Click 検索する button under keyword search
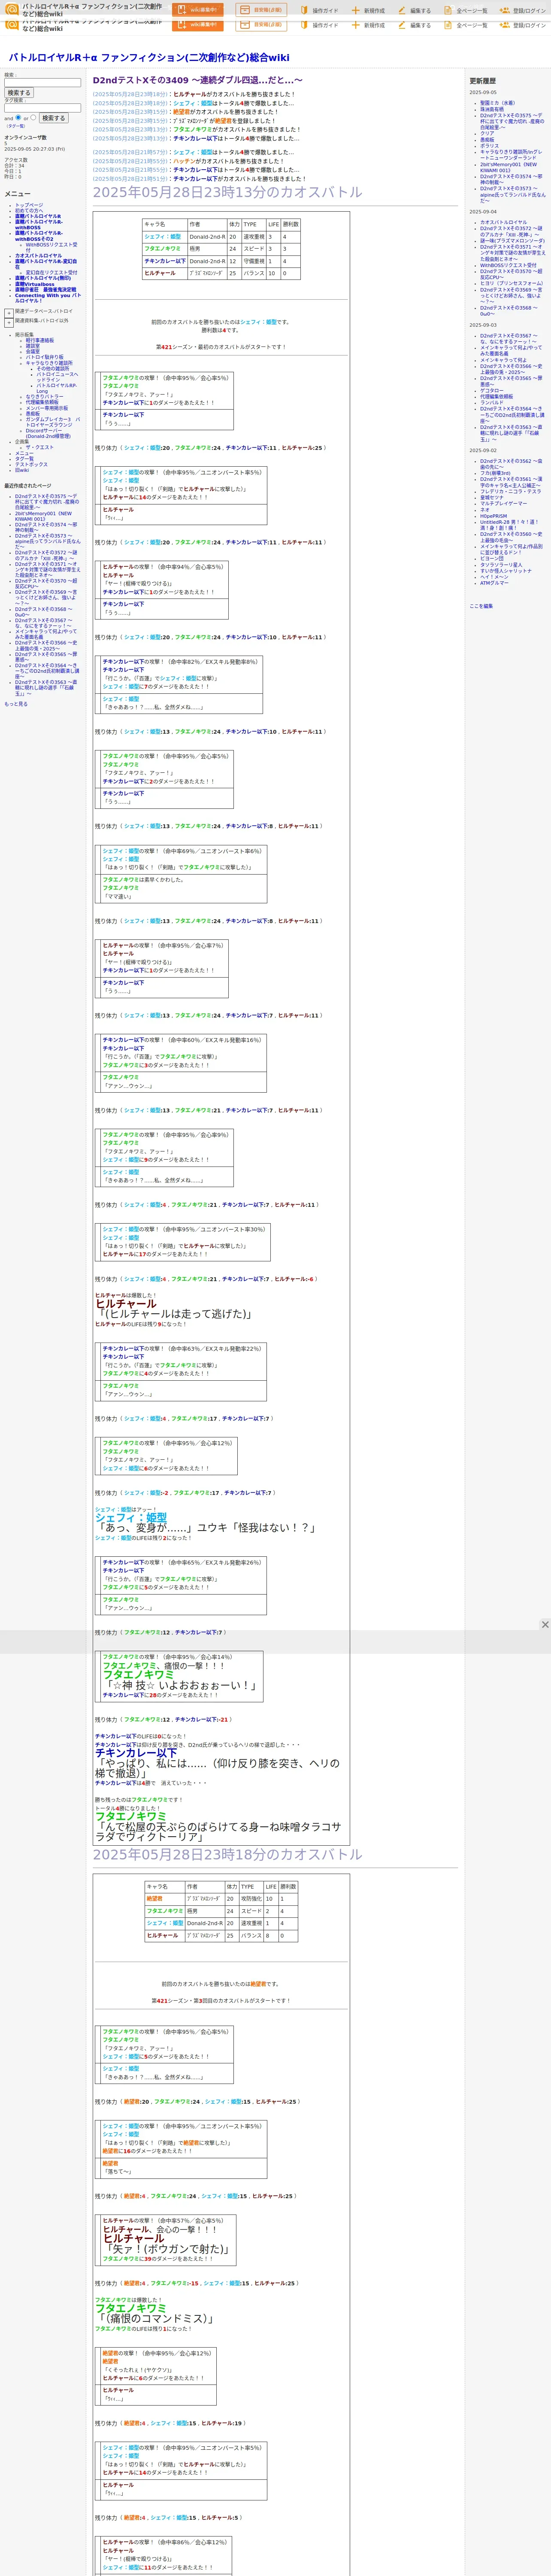This screenshot has width=551, height=2576. (x=19, y=93)
